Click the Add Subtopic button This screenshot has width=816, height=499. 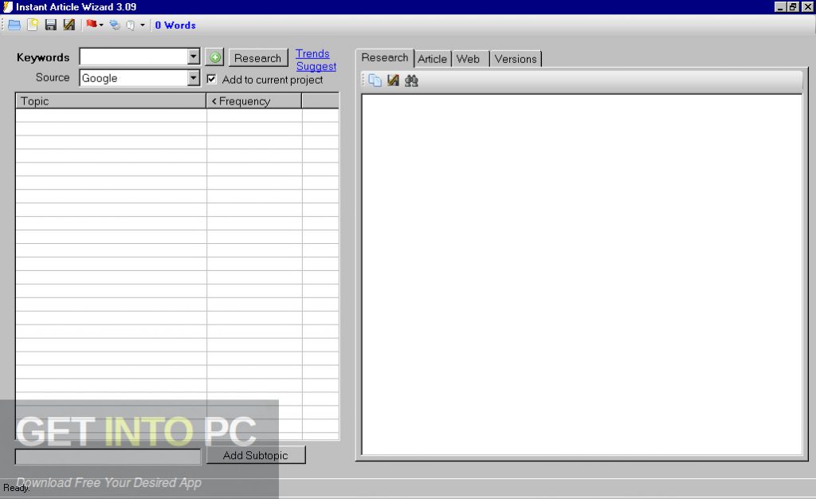point(256,455)
